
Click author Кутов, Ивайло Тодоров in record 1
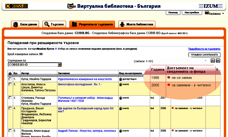(36, 79)
